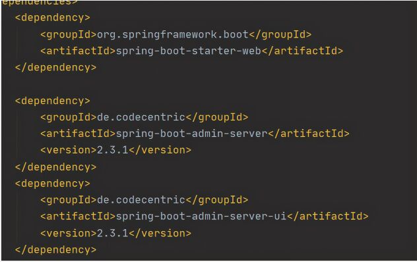
Task: Click the closing dependency tag after spring-boot-admin-server-ui version
Action: [55, 249]
